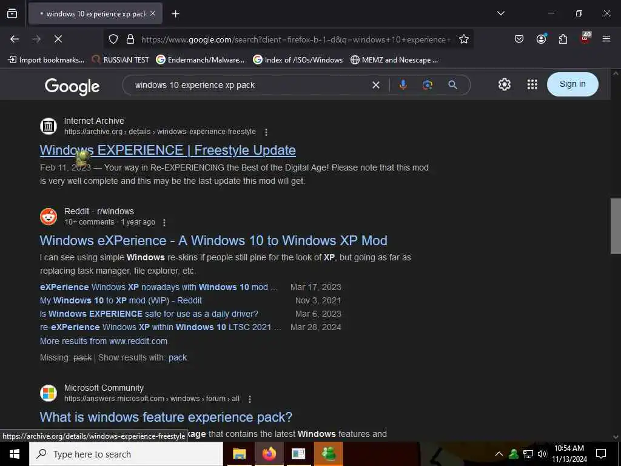Stop loading the page
Viewport: 621px width, 466px height.
[x=58, y=39]
